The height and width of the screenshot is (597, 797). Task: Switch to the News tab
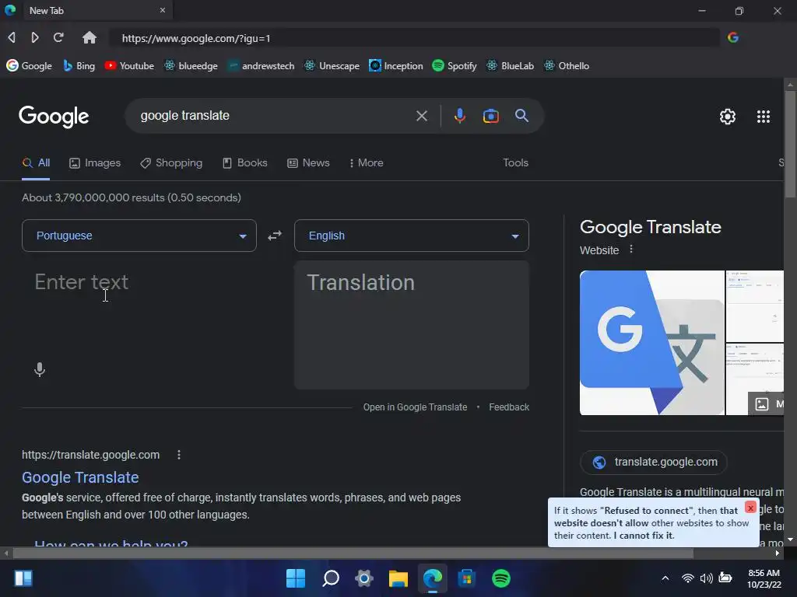point(308,163)
